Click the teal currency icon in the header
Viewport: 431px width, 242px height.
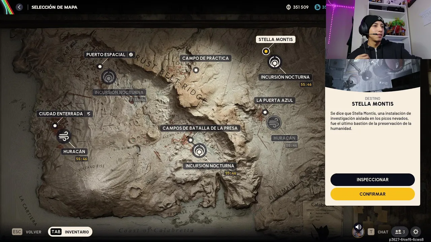317,7
